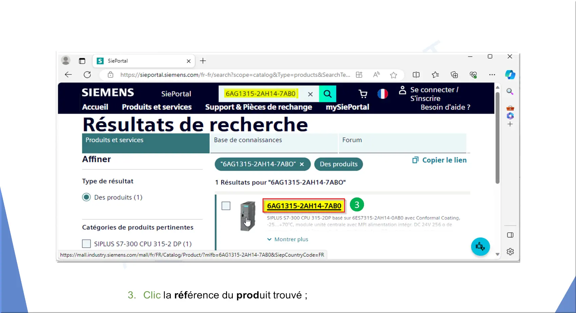
Task: Click the SiePortal search magnifier button
Action: pyautogui.click(x=327, y=94)
